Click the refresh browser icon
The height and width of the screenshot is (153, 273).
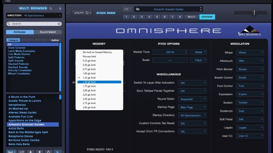point(49,152)
